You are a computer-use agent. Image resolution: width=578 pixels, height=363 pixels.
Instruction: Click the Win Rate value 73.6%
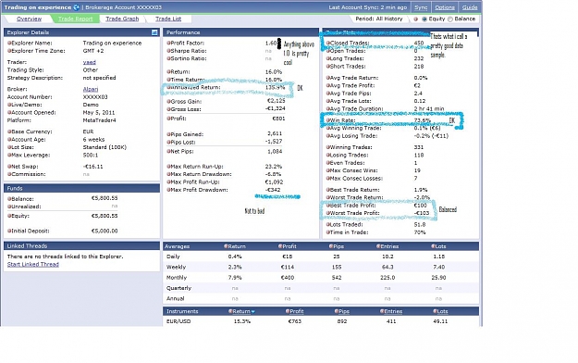tap(422, 120)
